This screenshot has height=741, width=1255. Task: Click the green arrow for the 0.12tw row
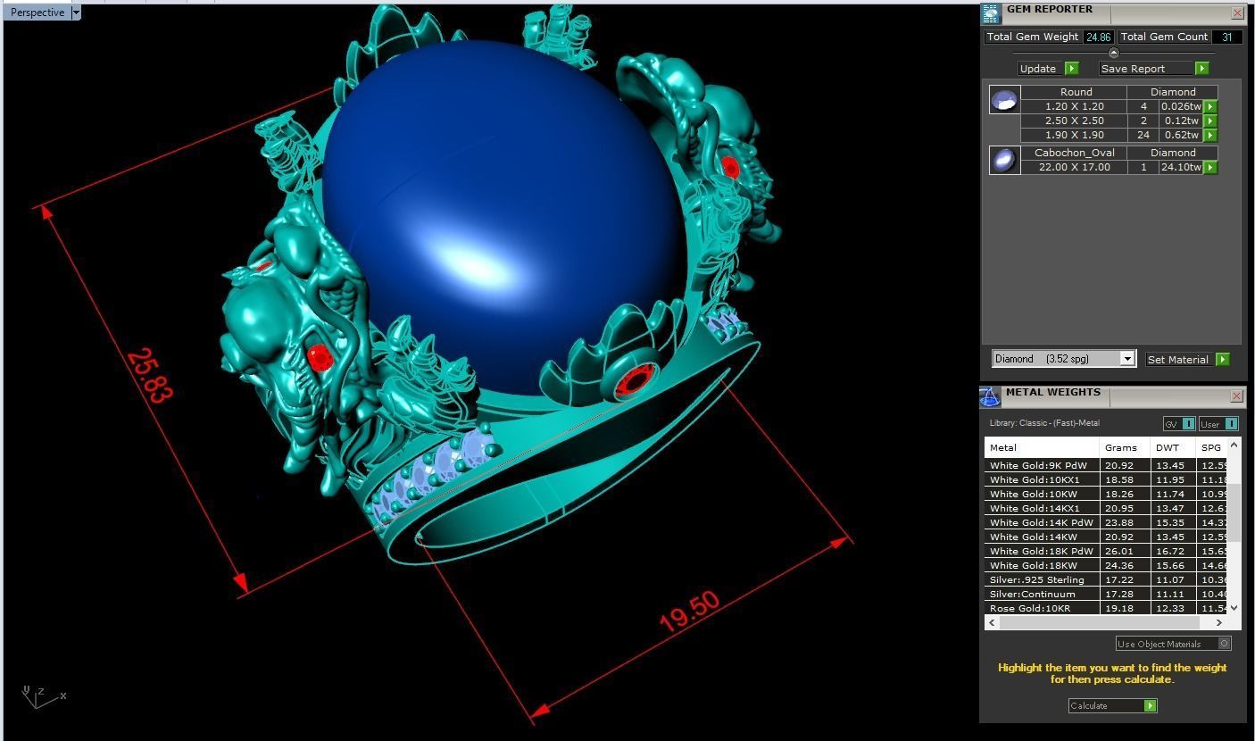[x=1210, y=121]
